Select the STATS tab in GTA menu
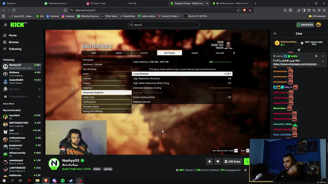Viewport: 328px width, 184px height. pyautogui.click(x=144, y=53)
